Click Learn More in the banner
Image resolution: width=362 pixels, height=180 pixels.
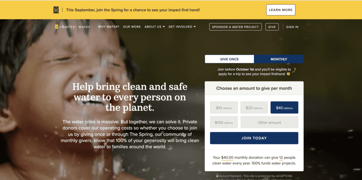pos(281,10)
